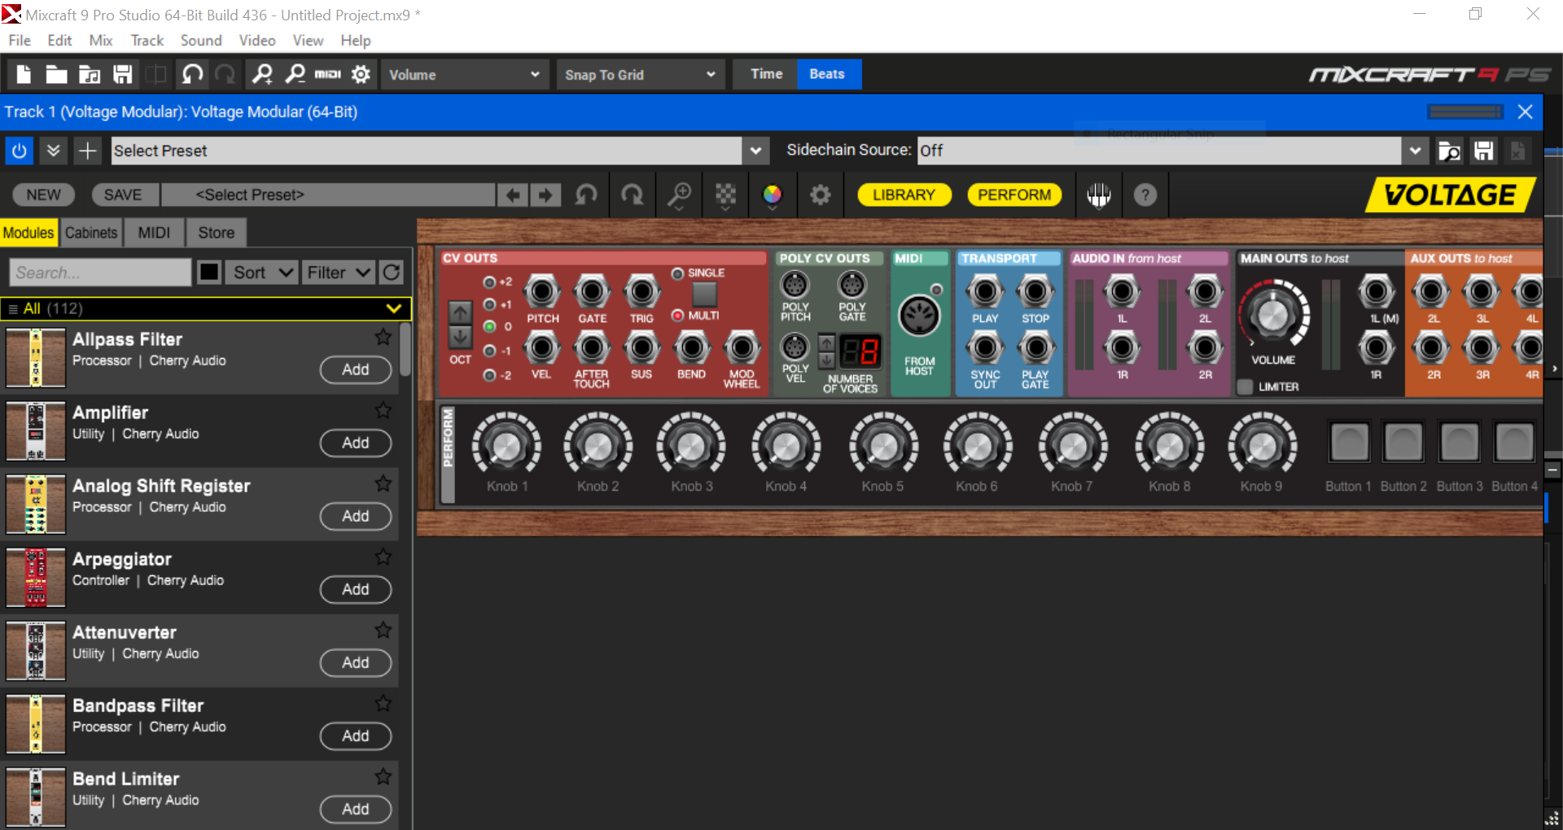The image size is (1563, 830).
Task: Switch to the Cabinets tab
Action: point(91,233)
